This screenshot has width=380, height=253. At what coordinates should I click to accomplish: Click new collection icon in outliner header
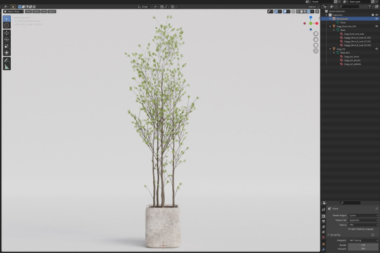(377, 6)
